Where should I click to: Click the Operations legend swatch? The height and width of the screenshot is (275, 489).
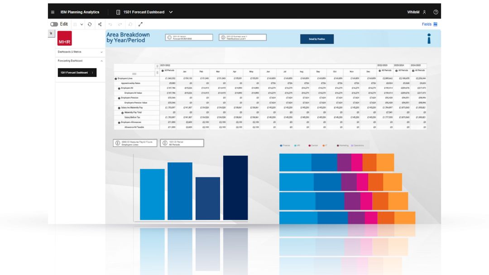pos(352,146)
